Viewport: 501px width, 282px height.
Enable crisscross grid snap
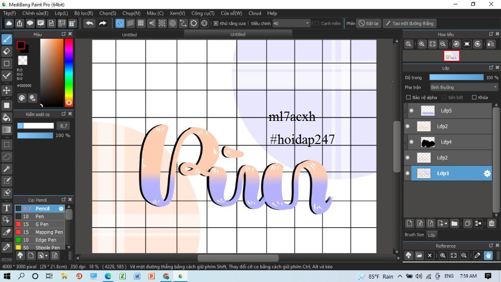tap(140, 23)
